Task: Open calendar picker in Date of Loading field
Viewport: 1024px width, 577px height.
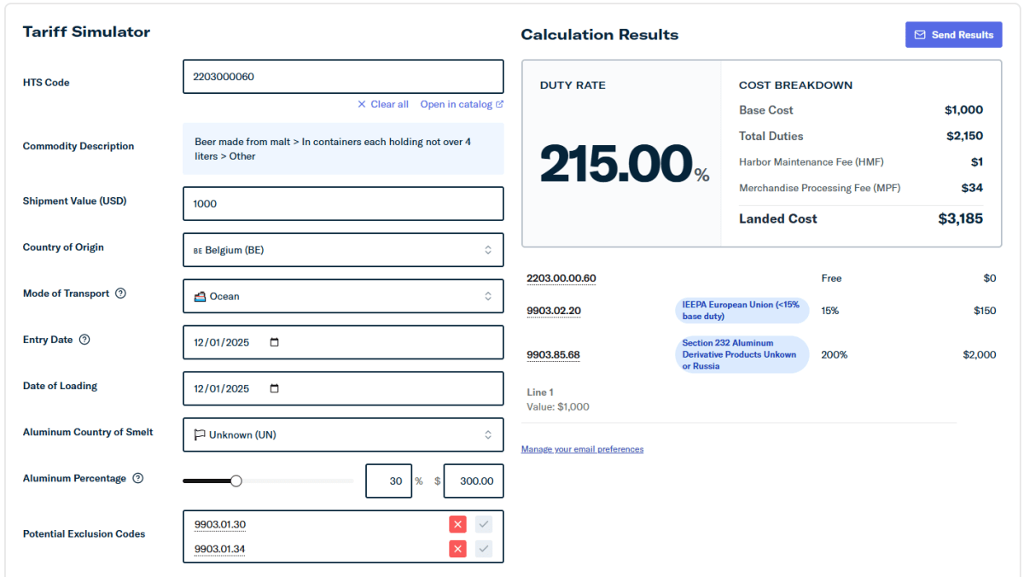Action: coord(274,388)
